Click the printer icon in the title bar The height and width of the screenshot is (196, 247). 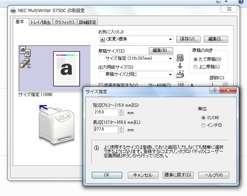point(13,11)
